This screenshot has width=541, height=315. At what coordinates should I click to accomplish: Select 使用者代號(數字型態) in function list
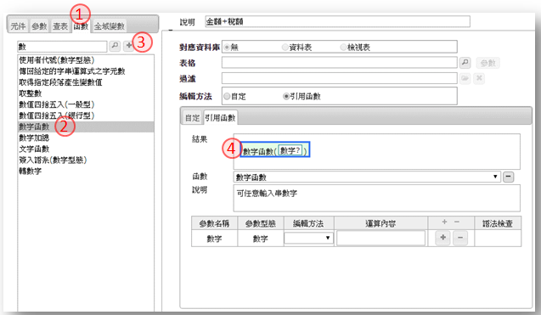(x=86, y=60)
